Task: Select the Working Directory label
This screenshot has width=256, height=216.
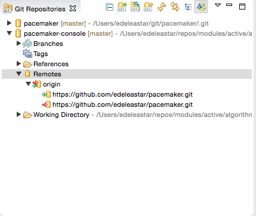Action: (61, 115)
